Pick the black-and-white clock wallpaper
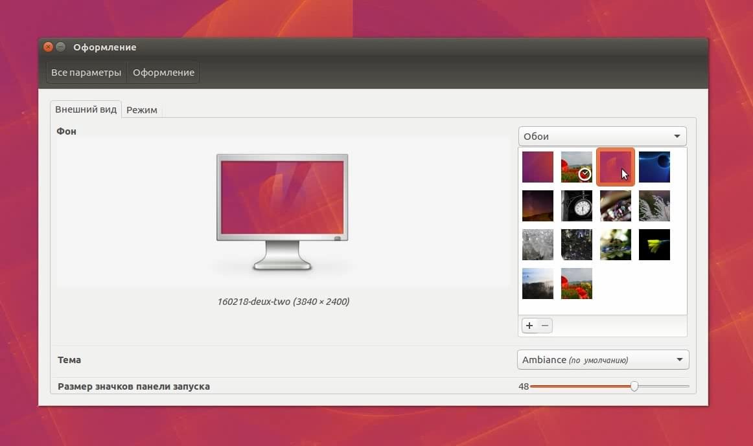 point(577,206)
